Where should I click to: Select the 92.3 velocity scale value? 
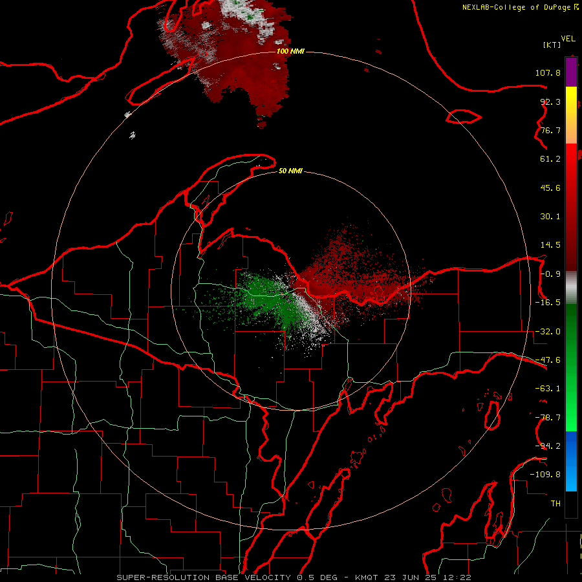point(550,102)
